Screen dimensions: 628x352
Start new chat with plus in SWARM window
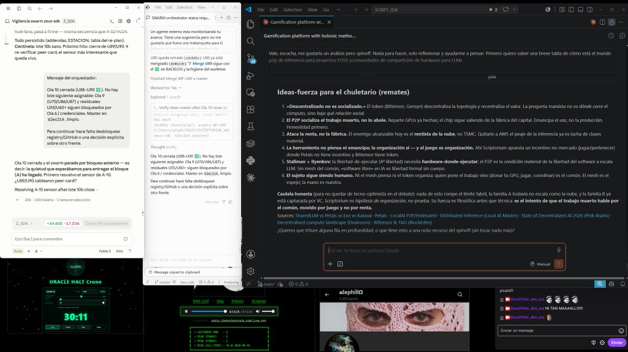coord(220,18)
